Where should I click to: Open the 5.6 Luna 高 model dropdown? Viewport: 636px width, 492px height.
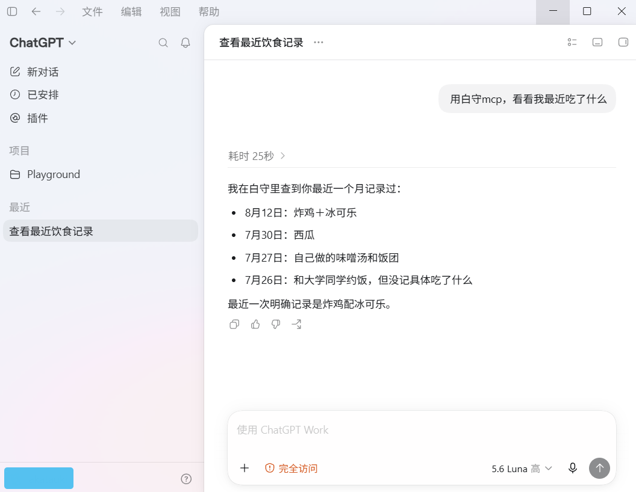[x=522, y=469]
